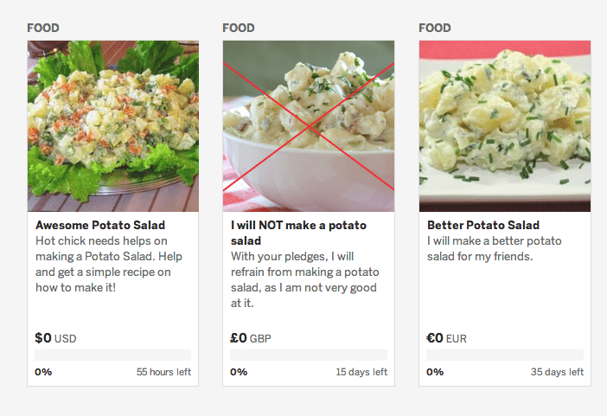This screenshot has width=607, height=416.
Task: Click the 35 days left label
Action: (557, 372)
